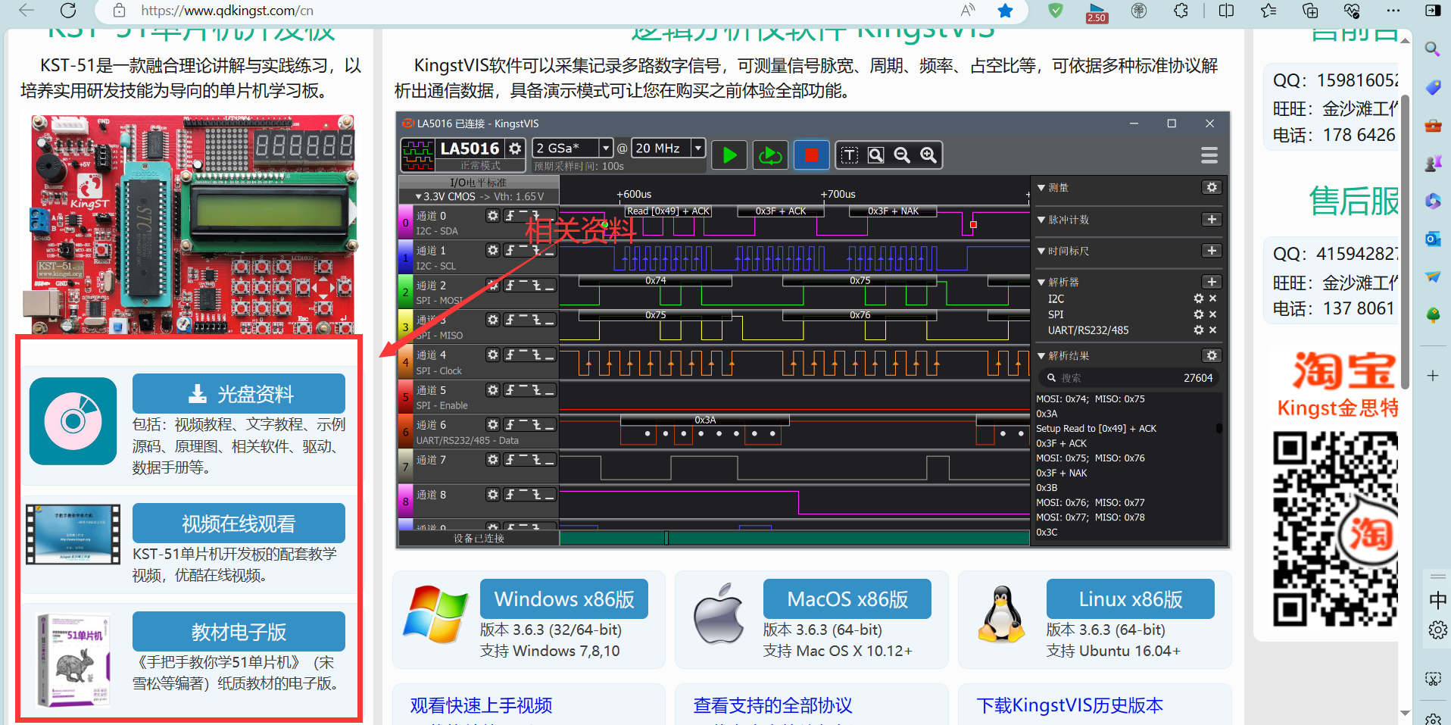Open the 观看快速上手视频 link
1451x725 pixels.
(x=481, y=705)
